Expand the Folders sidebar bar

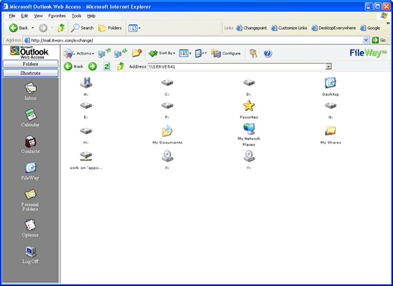31,64
